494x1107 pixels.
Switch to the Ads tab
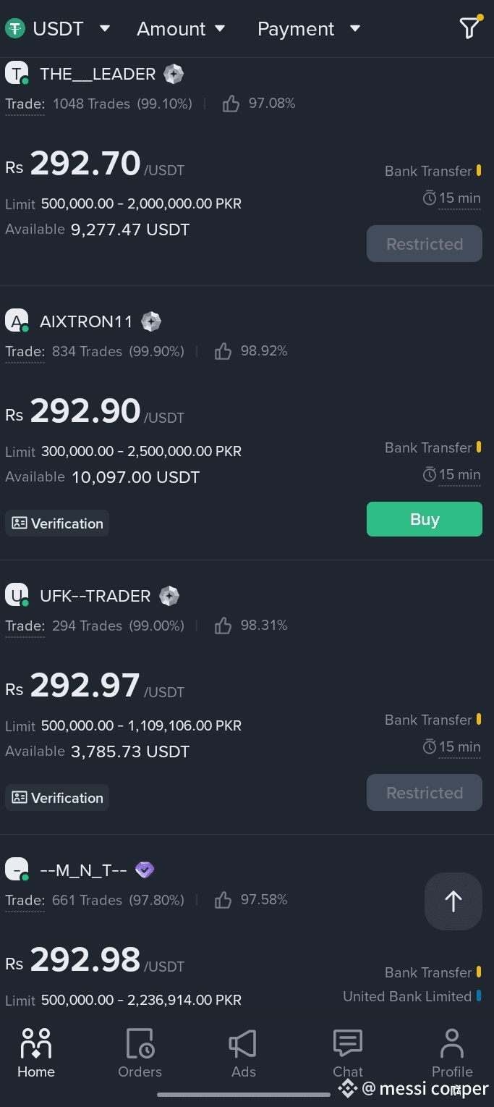point(244,1053)
